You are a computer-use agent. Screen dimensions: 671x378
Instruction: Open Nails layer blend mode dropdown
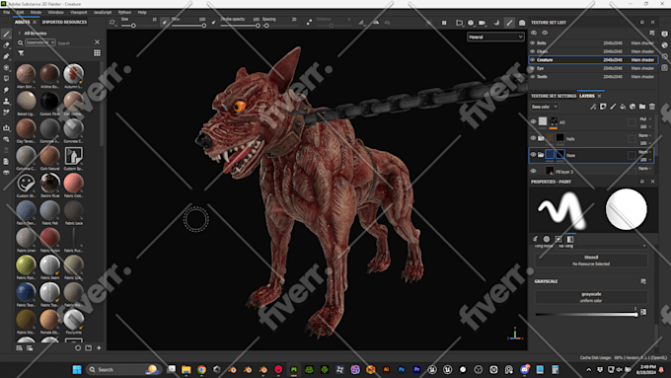click(x=645, y=135)
